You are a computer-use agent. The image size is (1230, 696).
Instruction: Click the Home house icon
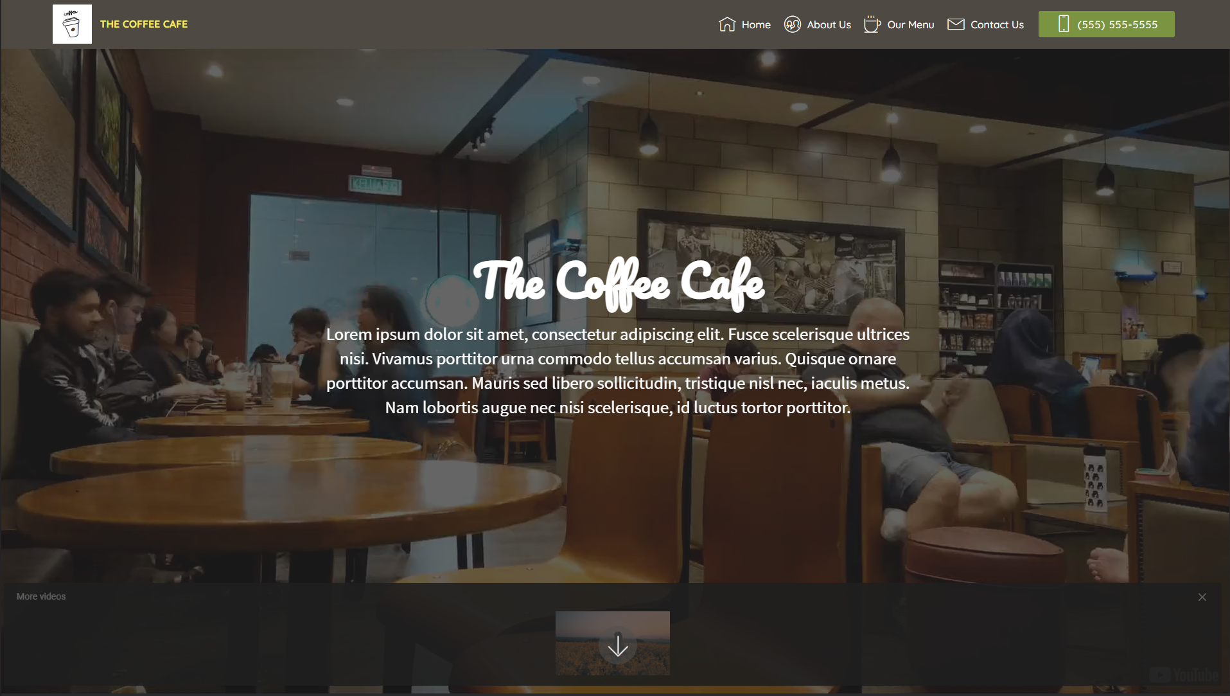(x=726, y=24)
